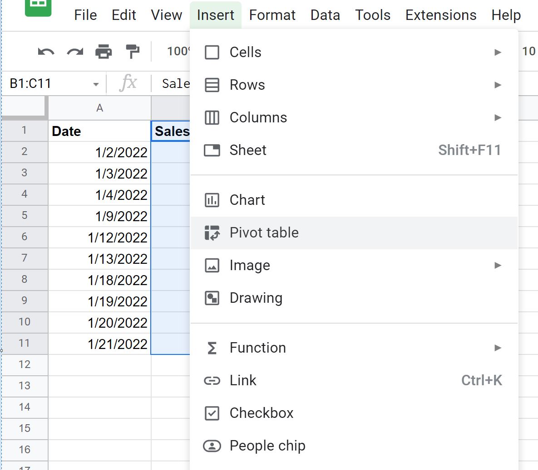Select row 12 header
The height and width of the screenshot is (470, 538).
tap(25, 364)
